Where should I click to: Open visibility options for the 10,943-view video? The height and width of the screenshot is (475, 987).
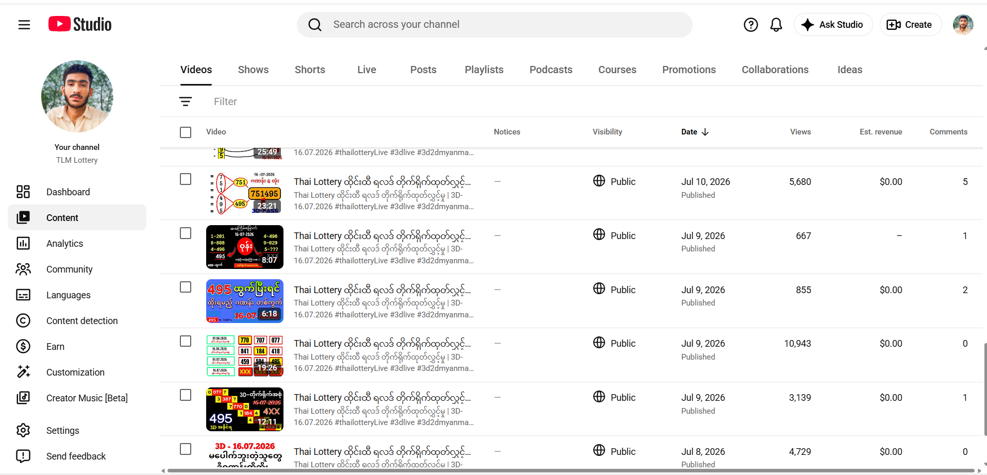pyautogui.click(x=614, y=343)
